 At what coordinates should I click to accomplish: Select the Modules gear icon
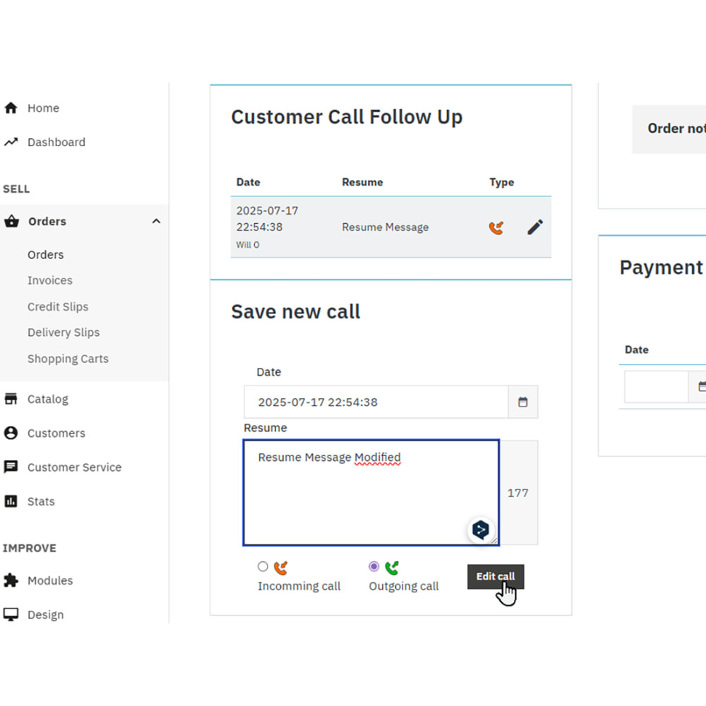[x=11, y=580]
